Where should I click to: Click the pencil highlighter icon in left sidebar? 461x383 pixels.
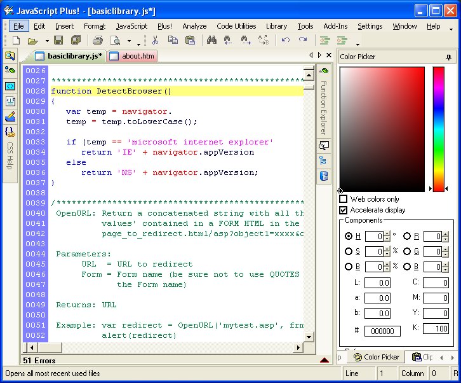click(x=10, y=116)
